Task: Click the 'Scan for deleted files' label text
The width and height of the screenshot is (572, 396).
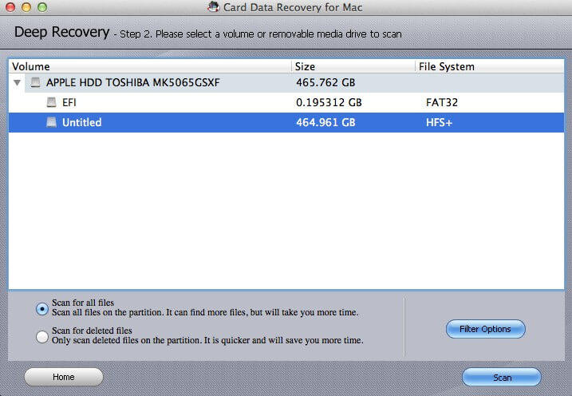Action: (x=92, y=331)
